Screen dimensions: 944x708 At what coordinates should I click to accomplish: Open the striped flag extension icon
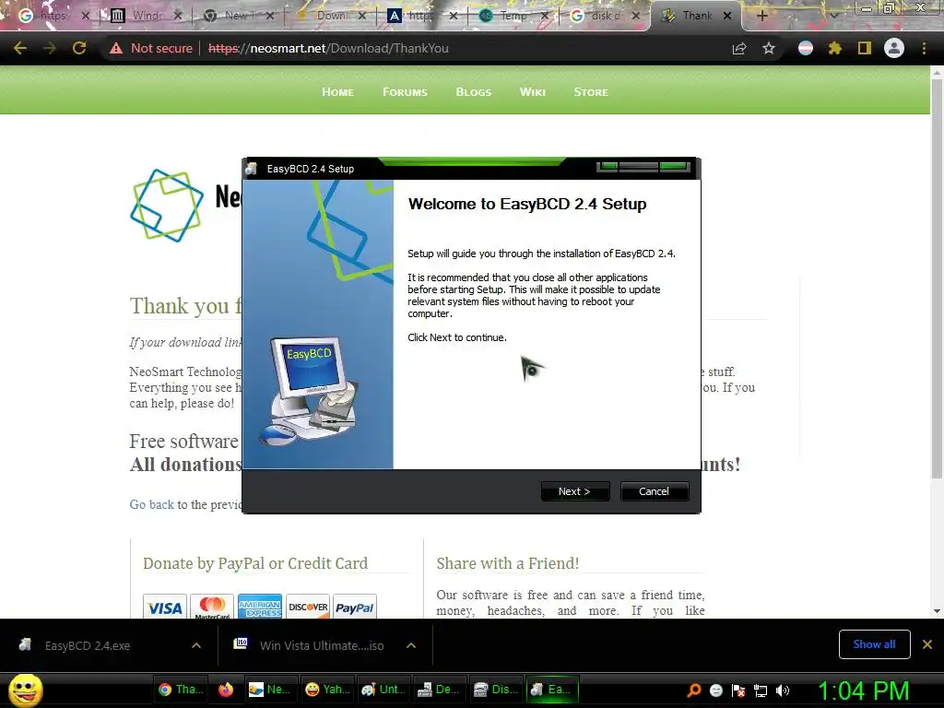pyautogui.click(x=806, y=48)
